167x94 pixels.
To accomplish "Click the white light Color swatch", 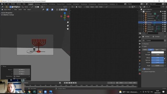I will [158, 52].
